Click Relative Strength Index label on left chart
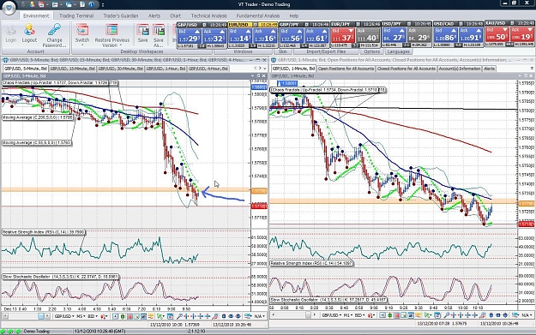The image size is (536, 335). tap(43, 232)
